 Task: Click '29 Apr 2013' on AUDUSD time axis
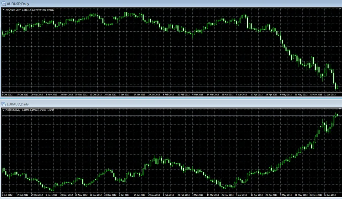[271, 95]
